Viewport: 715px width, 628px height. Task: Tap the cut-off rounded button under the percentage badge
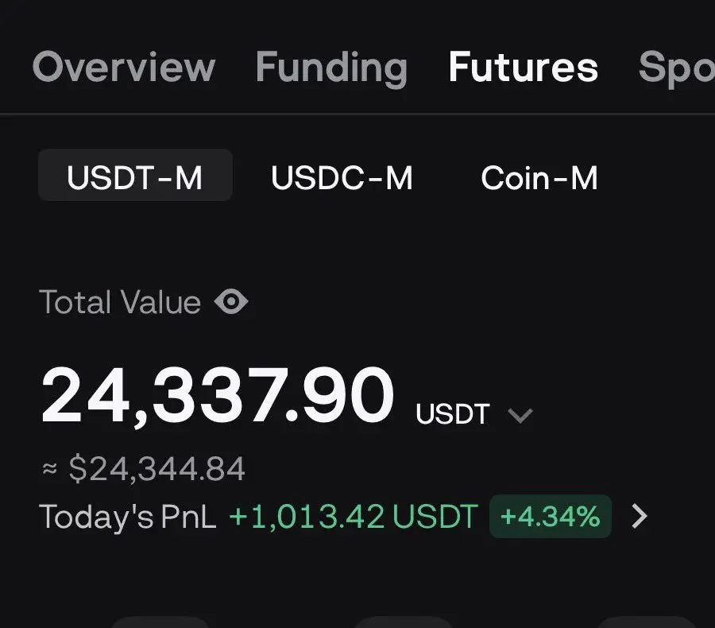[x=404, y=622]
